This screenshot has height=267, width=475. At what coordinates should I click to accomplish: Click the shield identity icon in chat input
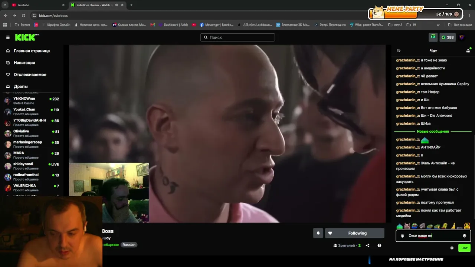click(x=402, y=236)
